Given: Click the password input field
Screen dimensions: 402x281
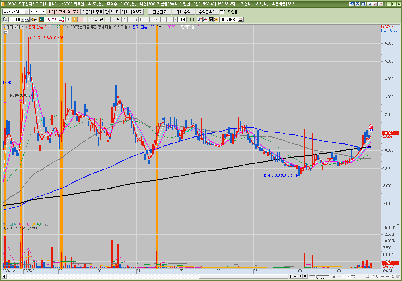Looking at the screenshot, I should (x=38, y=12).
